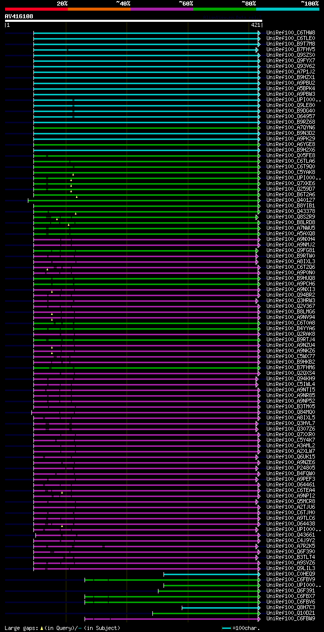Click the purple ~60% legend color bar
Viewport: 324px width, 632px height.
pos(162,9)
